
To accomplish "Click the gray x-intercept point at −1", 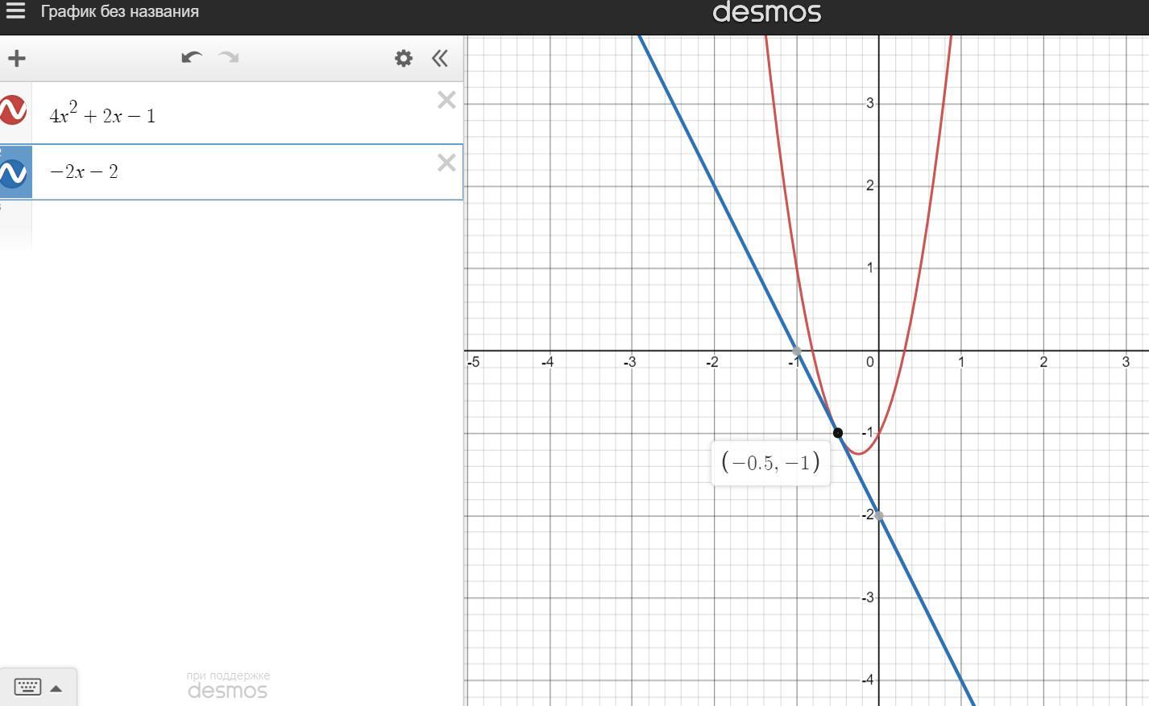I will 797,351.
